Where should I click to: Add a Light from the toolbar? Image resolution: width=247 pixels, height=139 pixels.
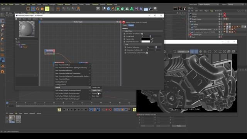tap(155, 9)
